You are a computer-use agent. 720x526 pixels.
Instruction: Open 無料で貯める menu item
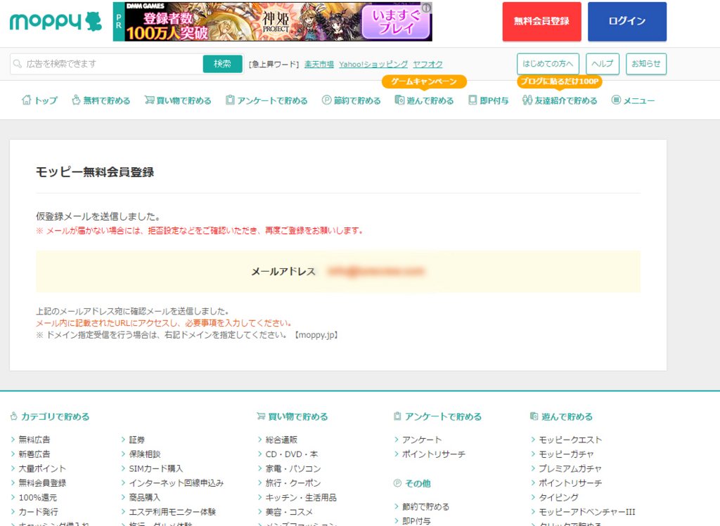coord(101,100)
